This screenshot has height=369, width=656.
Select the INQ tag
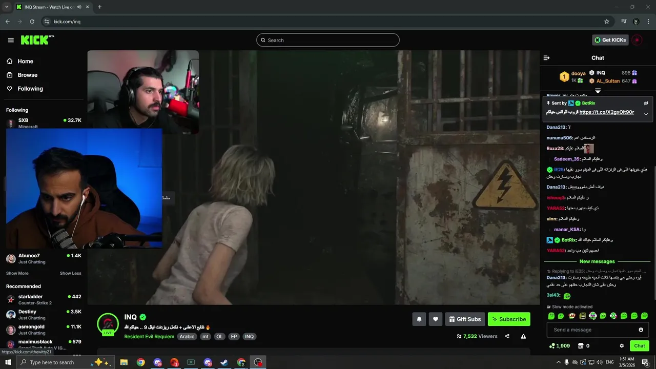coord(249,337)
